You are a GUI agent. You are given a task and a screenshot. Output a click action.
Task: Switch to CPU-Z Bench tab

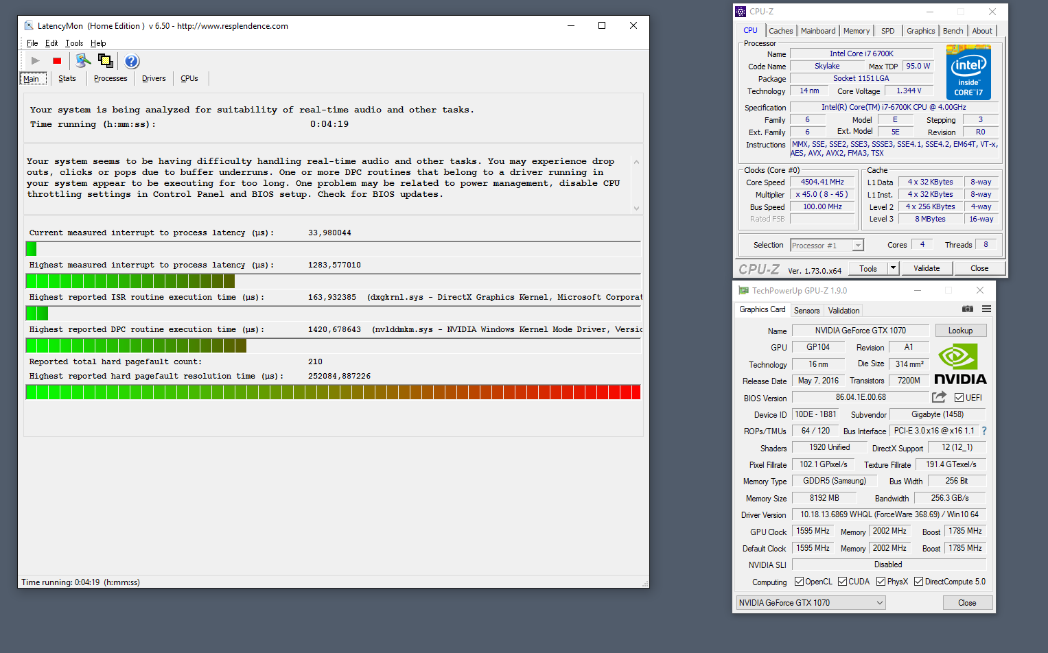click(x=953, y=31)
